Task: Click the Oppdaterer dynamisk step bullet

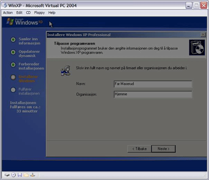Action: point(13,52)
